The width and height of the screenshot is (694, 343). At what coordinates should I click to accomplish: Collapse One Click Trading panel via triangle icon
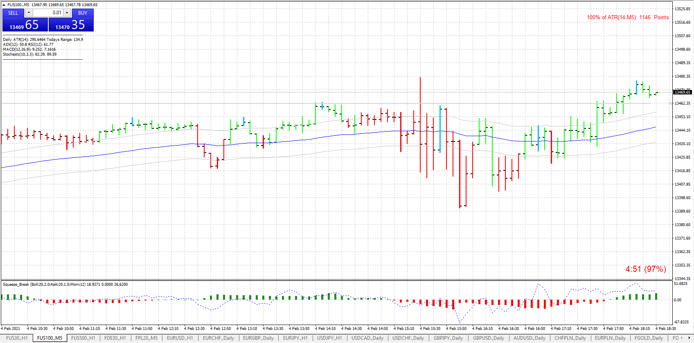[4, 5]
